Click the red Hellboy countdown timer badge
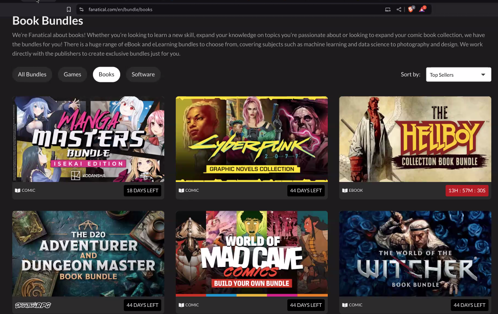The height and width of the screenshot is (314, 498). [x=467, y=190]
